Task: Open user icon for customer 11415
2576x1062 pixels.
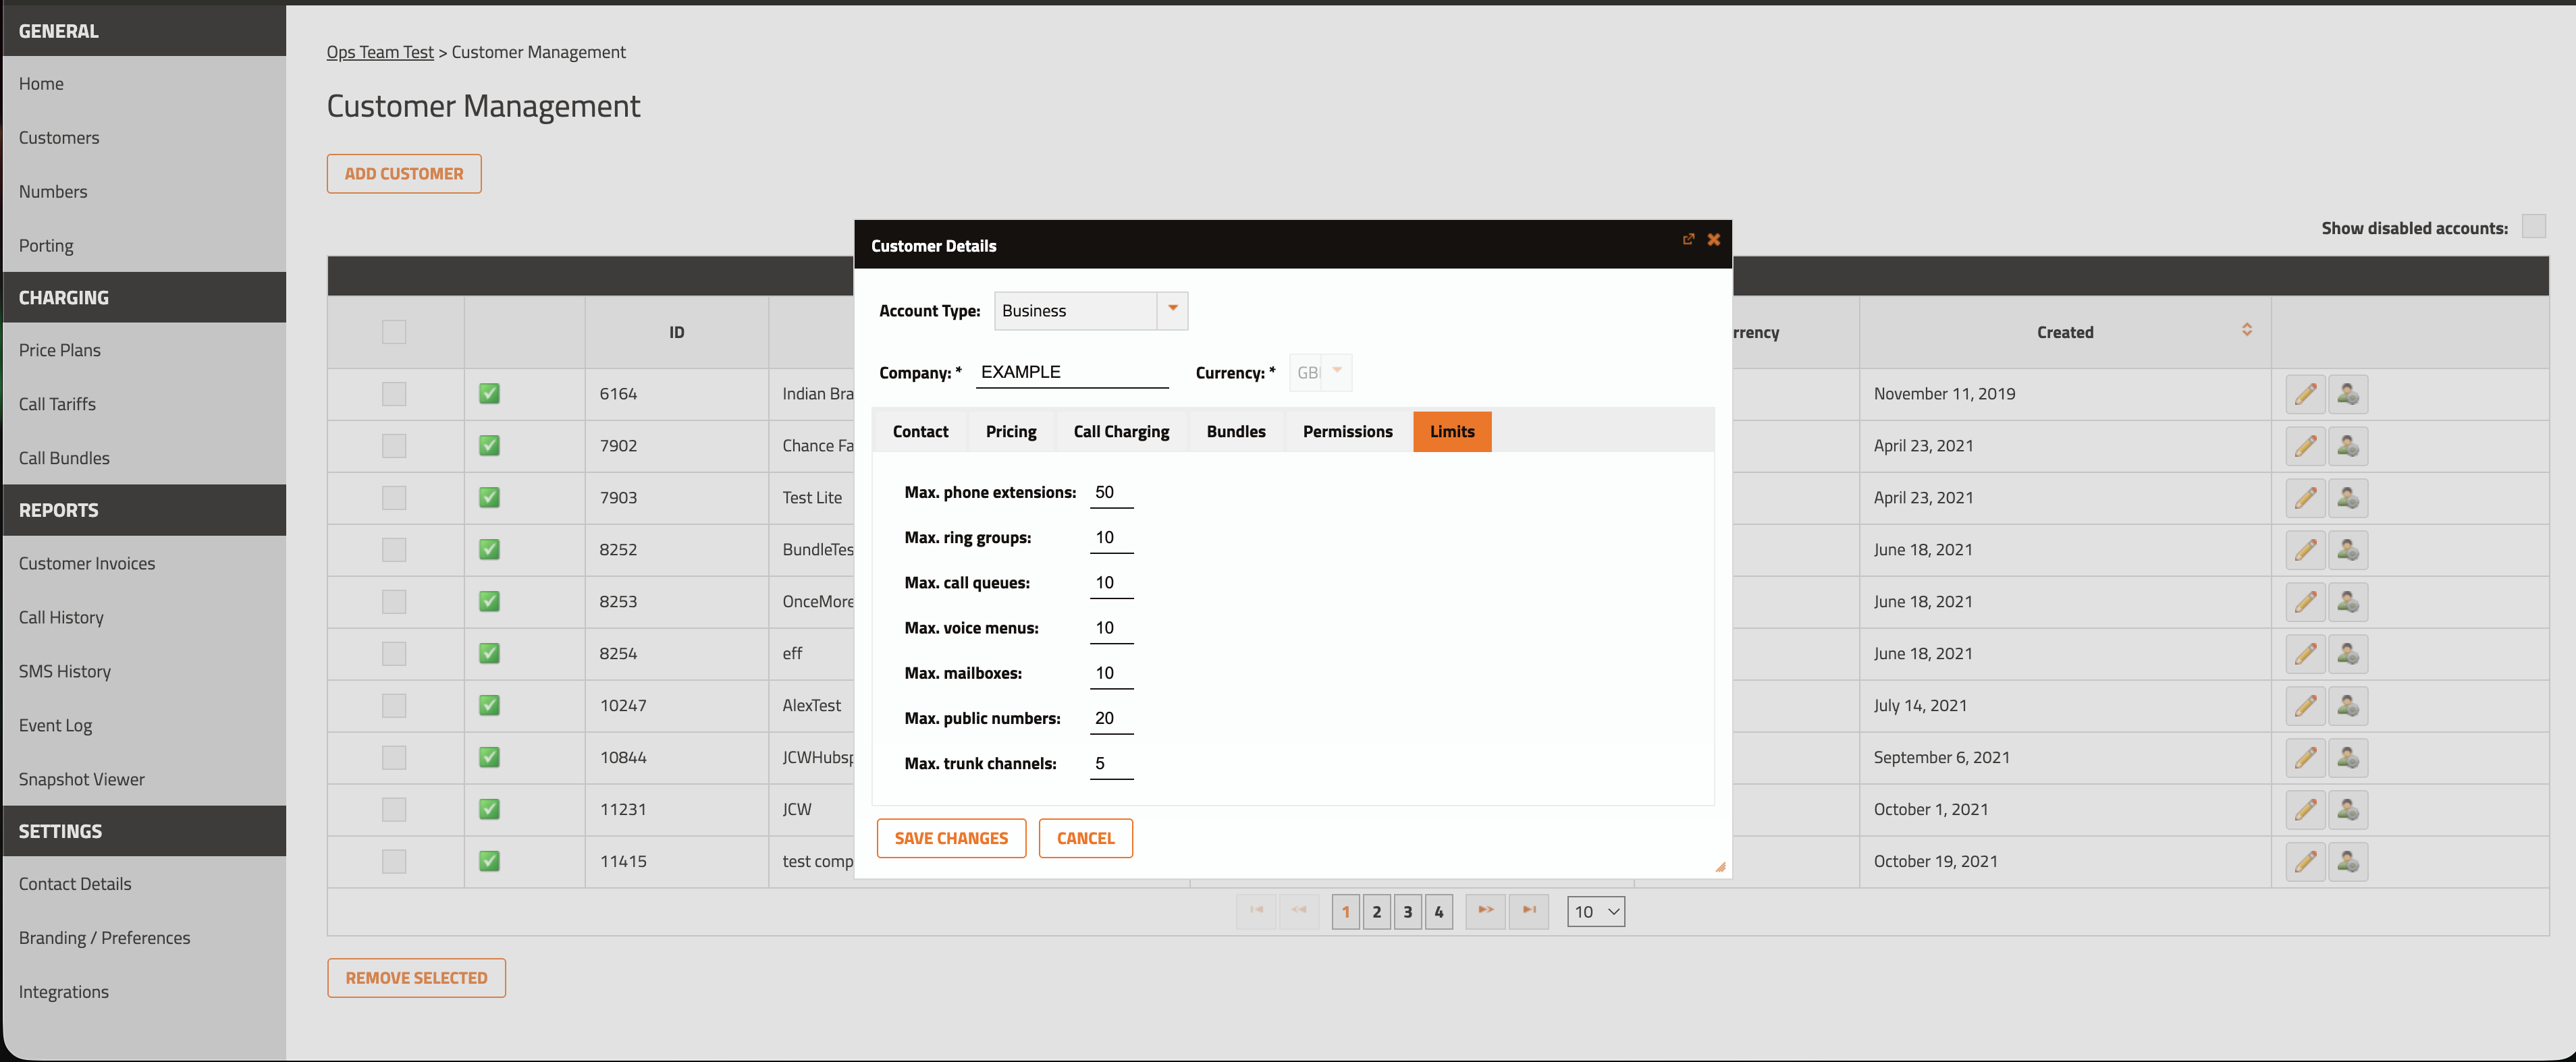Action: tap(2347, 861)
